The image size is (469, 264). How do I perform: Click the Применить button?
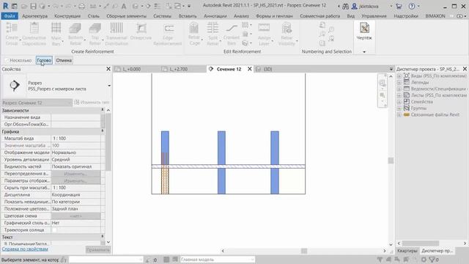click(98, 249)
